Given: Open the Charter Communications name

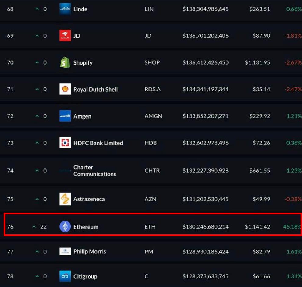Looking at the screenshot, I should click(x=94, y=171).
